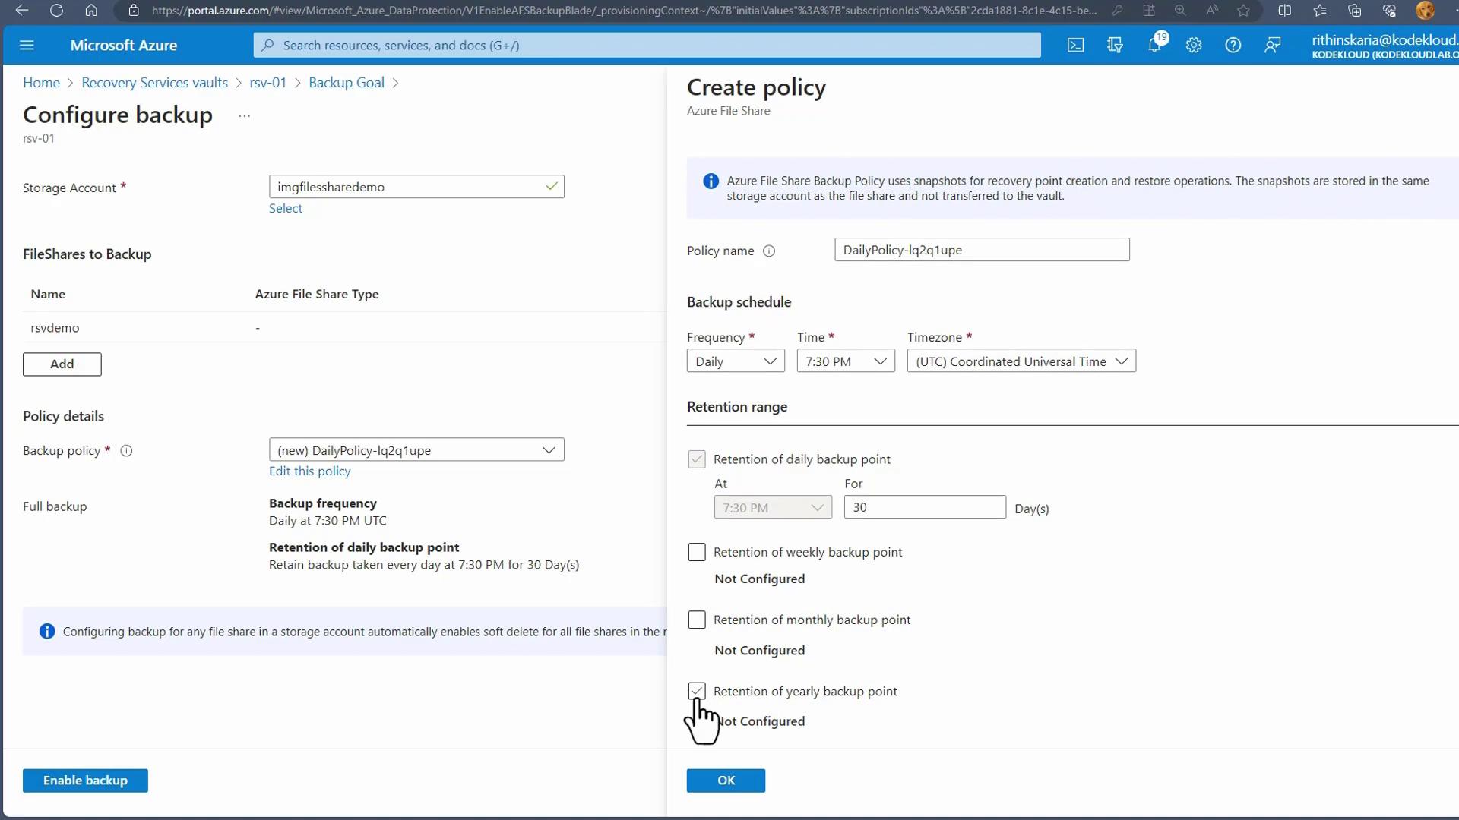Open the Azure portal hamburger menu

(27, 46)
